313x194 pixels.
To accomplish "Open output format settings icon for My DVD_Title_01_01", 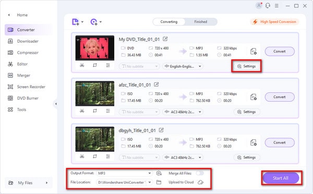I will click(254, 52).
